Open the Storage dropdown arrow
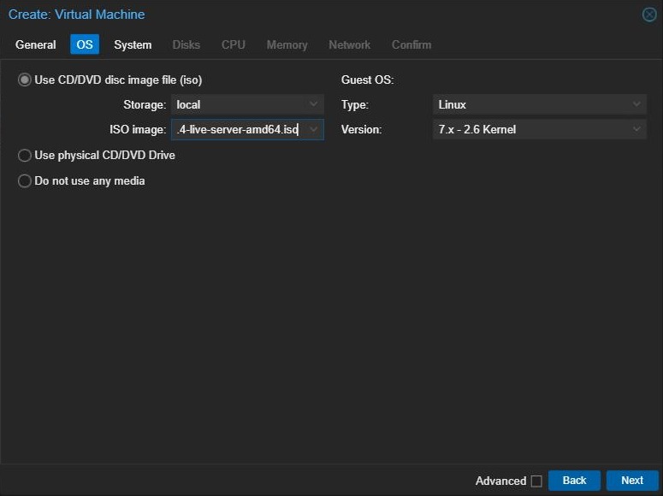The width and height of the screenshot is (663, 496). 313,104
